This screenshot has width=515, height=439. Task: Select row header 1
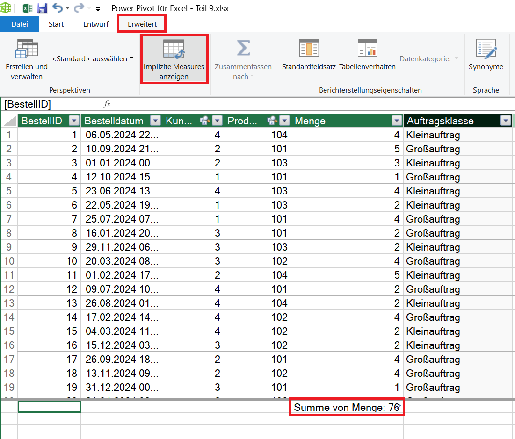(9, 135)
